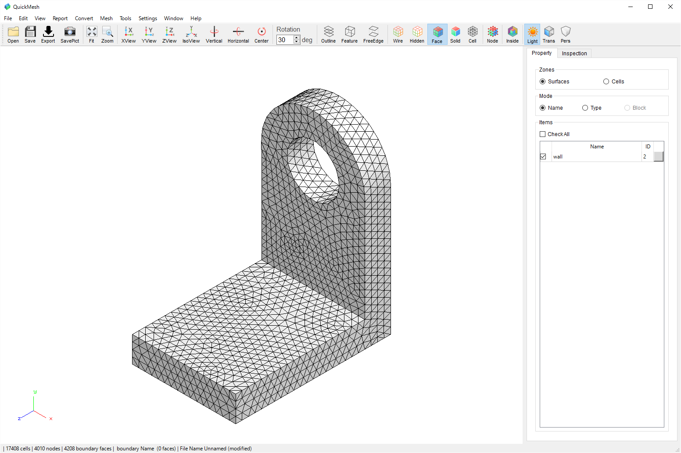Viewport: 681px width, 453px height.
Task: Click the SavePict camera icon
Action: [70, 34]
